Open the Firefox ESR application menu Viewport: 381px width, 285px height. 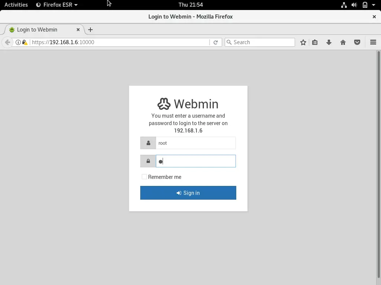(57, 5)
